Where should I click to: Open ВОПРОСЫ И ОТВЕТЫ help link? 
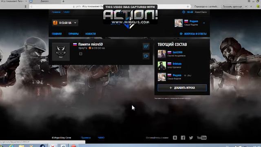coord(195,34)
